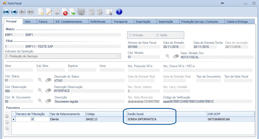259x139 pixels.
Task: Toggle Parceiro de Tributação checkbox
Action: (32, 119)
